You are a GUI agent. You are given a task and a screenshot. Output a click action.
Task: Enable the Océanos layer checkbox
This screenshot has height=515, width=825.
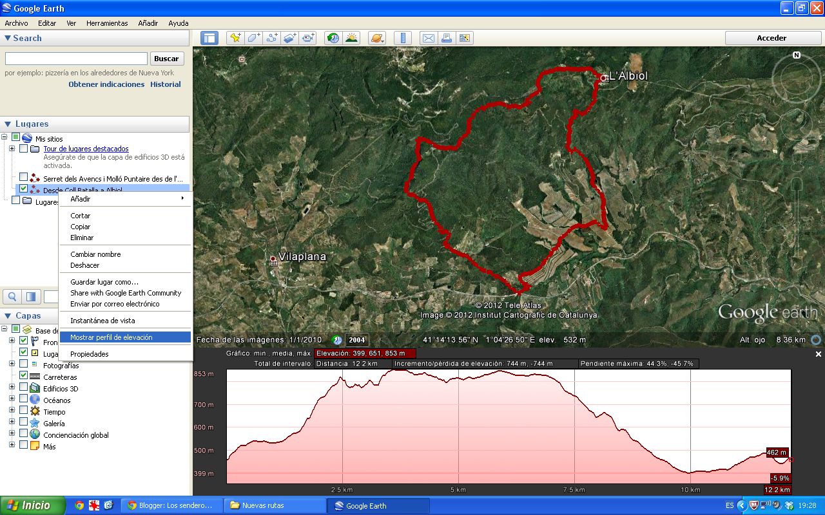(x=23, y=398)
